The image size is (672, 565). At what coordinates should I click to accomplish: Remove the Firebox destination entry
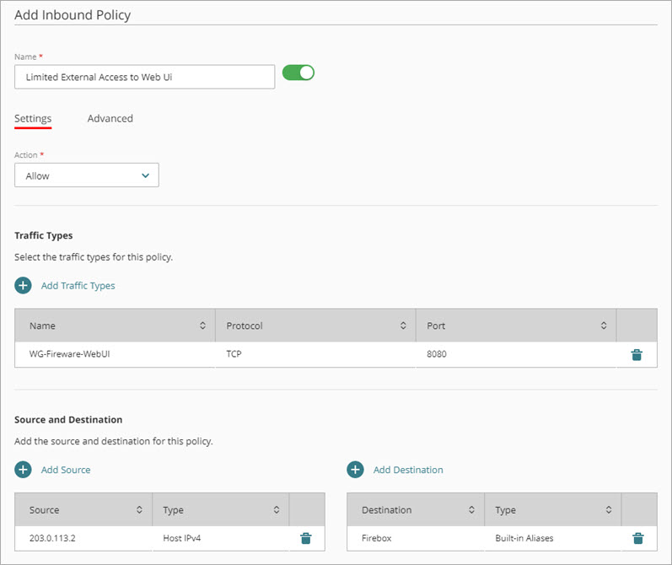638,539
